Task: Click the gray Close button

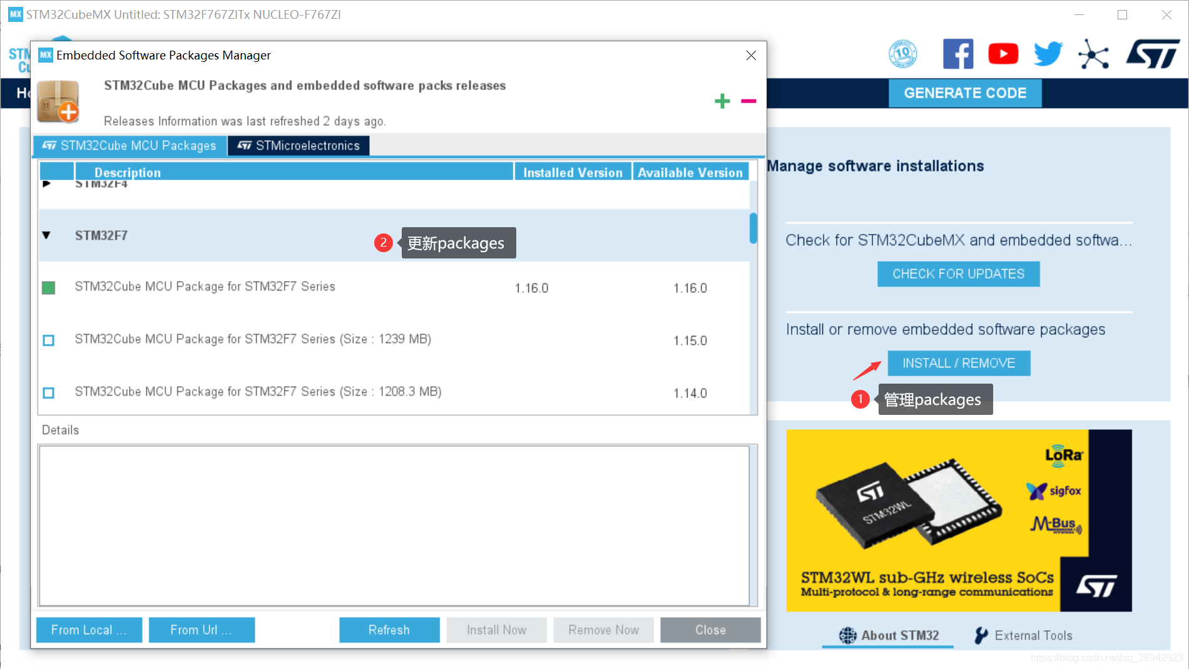Action: [710, 630]
